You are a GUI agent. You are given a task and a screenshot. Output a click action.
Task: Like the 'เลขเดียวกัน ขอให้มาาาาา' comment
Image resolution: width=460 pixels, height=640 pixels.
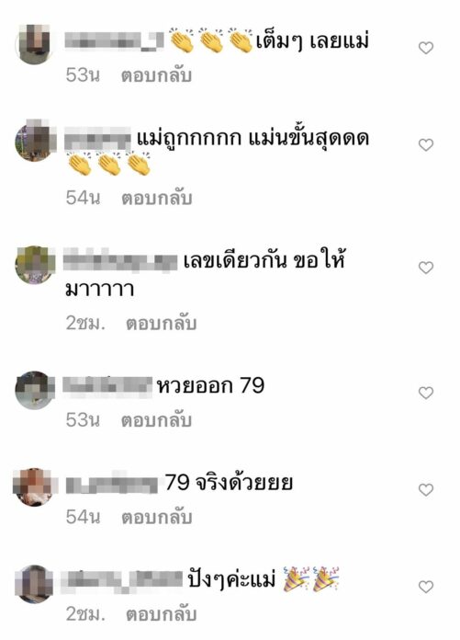[x=426, y=268]
